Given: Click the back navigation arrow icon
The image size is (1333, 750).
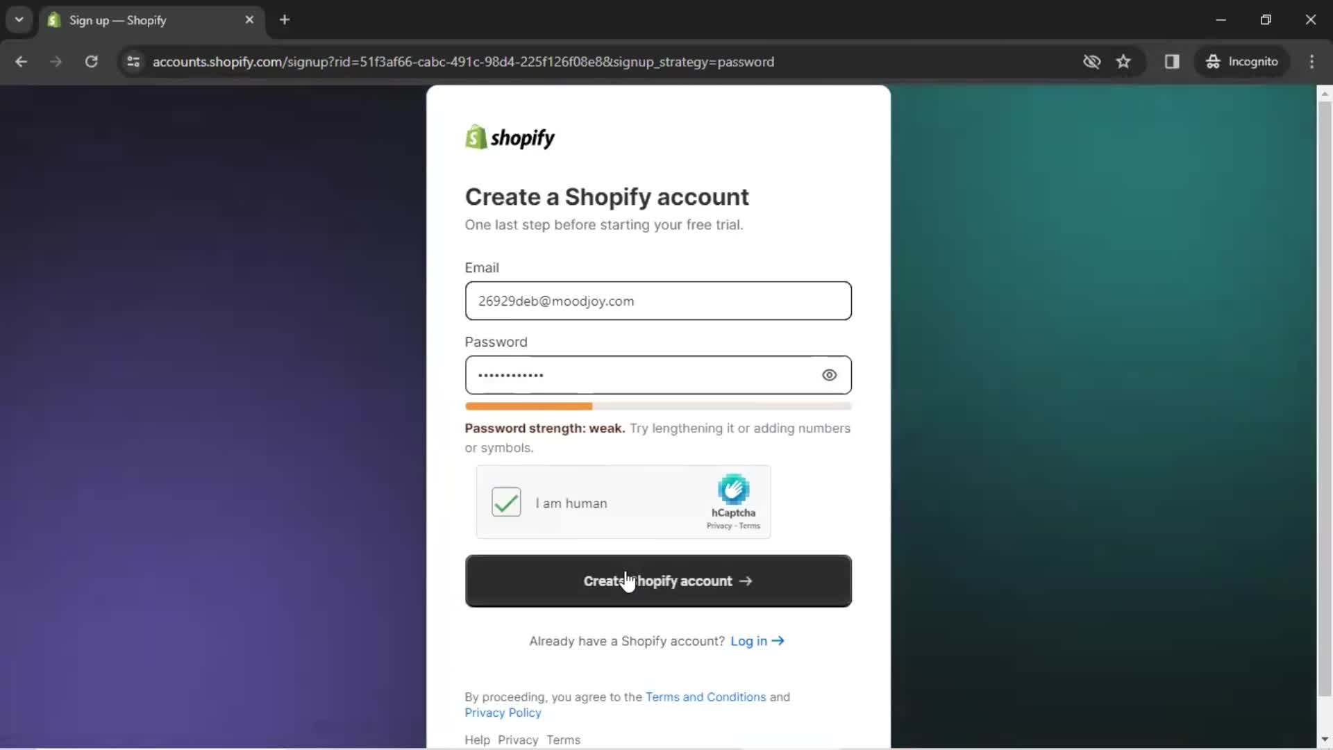Looking at the screenshot, I should tap(22, 61).
